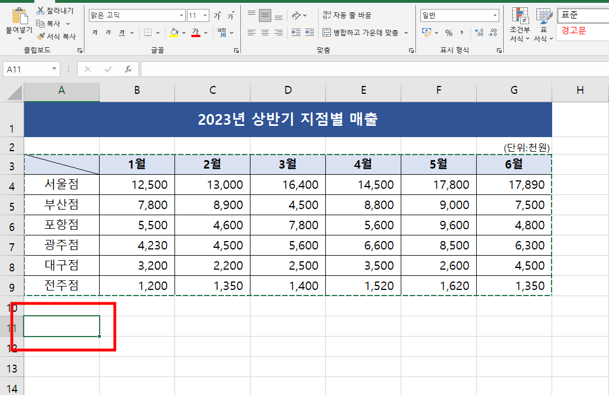Viewport: 609px width, 395px height.
Task: Center text horizontally
Action: (x=265, y=33)
